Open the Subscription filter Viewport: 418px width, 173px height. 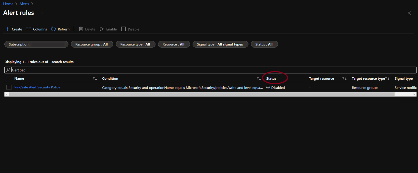(36, 44)
